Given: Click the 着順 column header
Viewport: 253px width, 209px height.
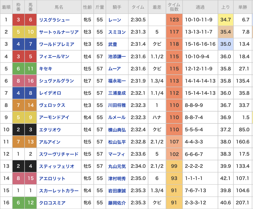Looking at the screenshot, I should coord(6,7).
